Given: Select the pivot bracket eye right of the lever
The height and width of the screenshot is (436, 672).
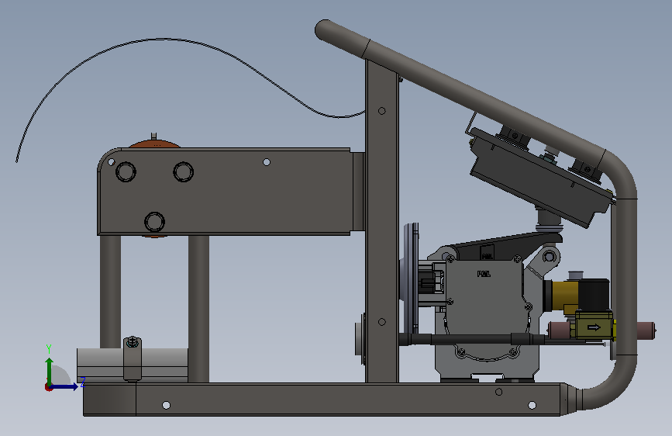Looking at the screenshot, I should [x=549, y=258].
